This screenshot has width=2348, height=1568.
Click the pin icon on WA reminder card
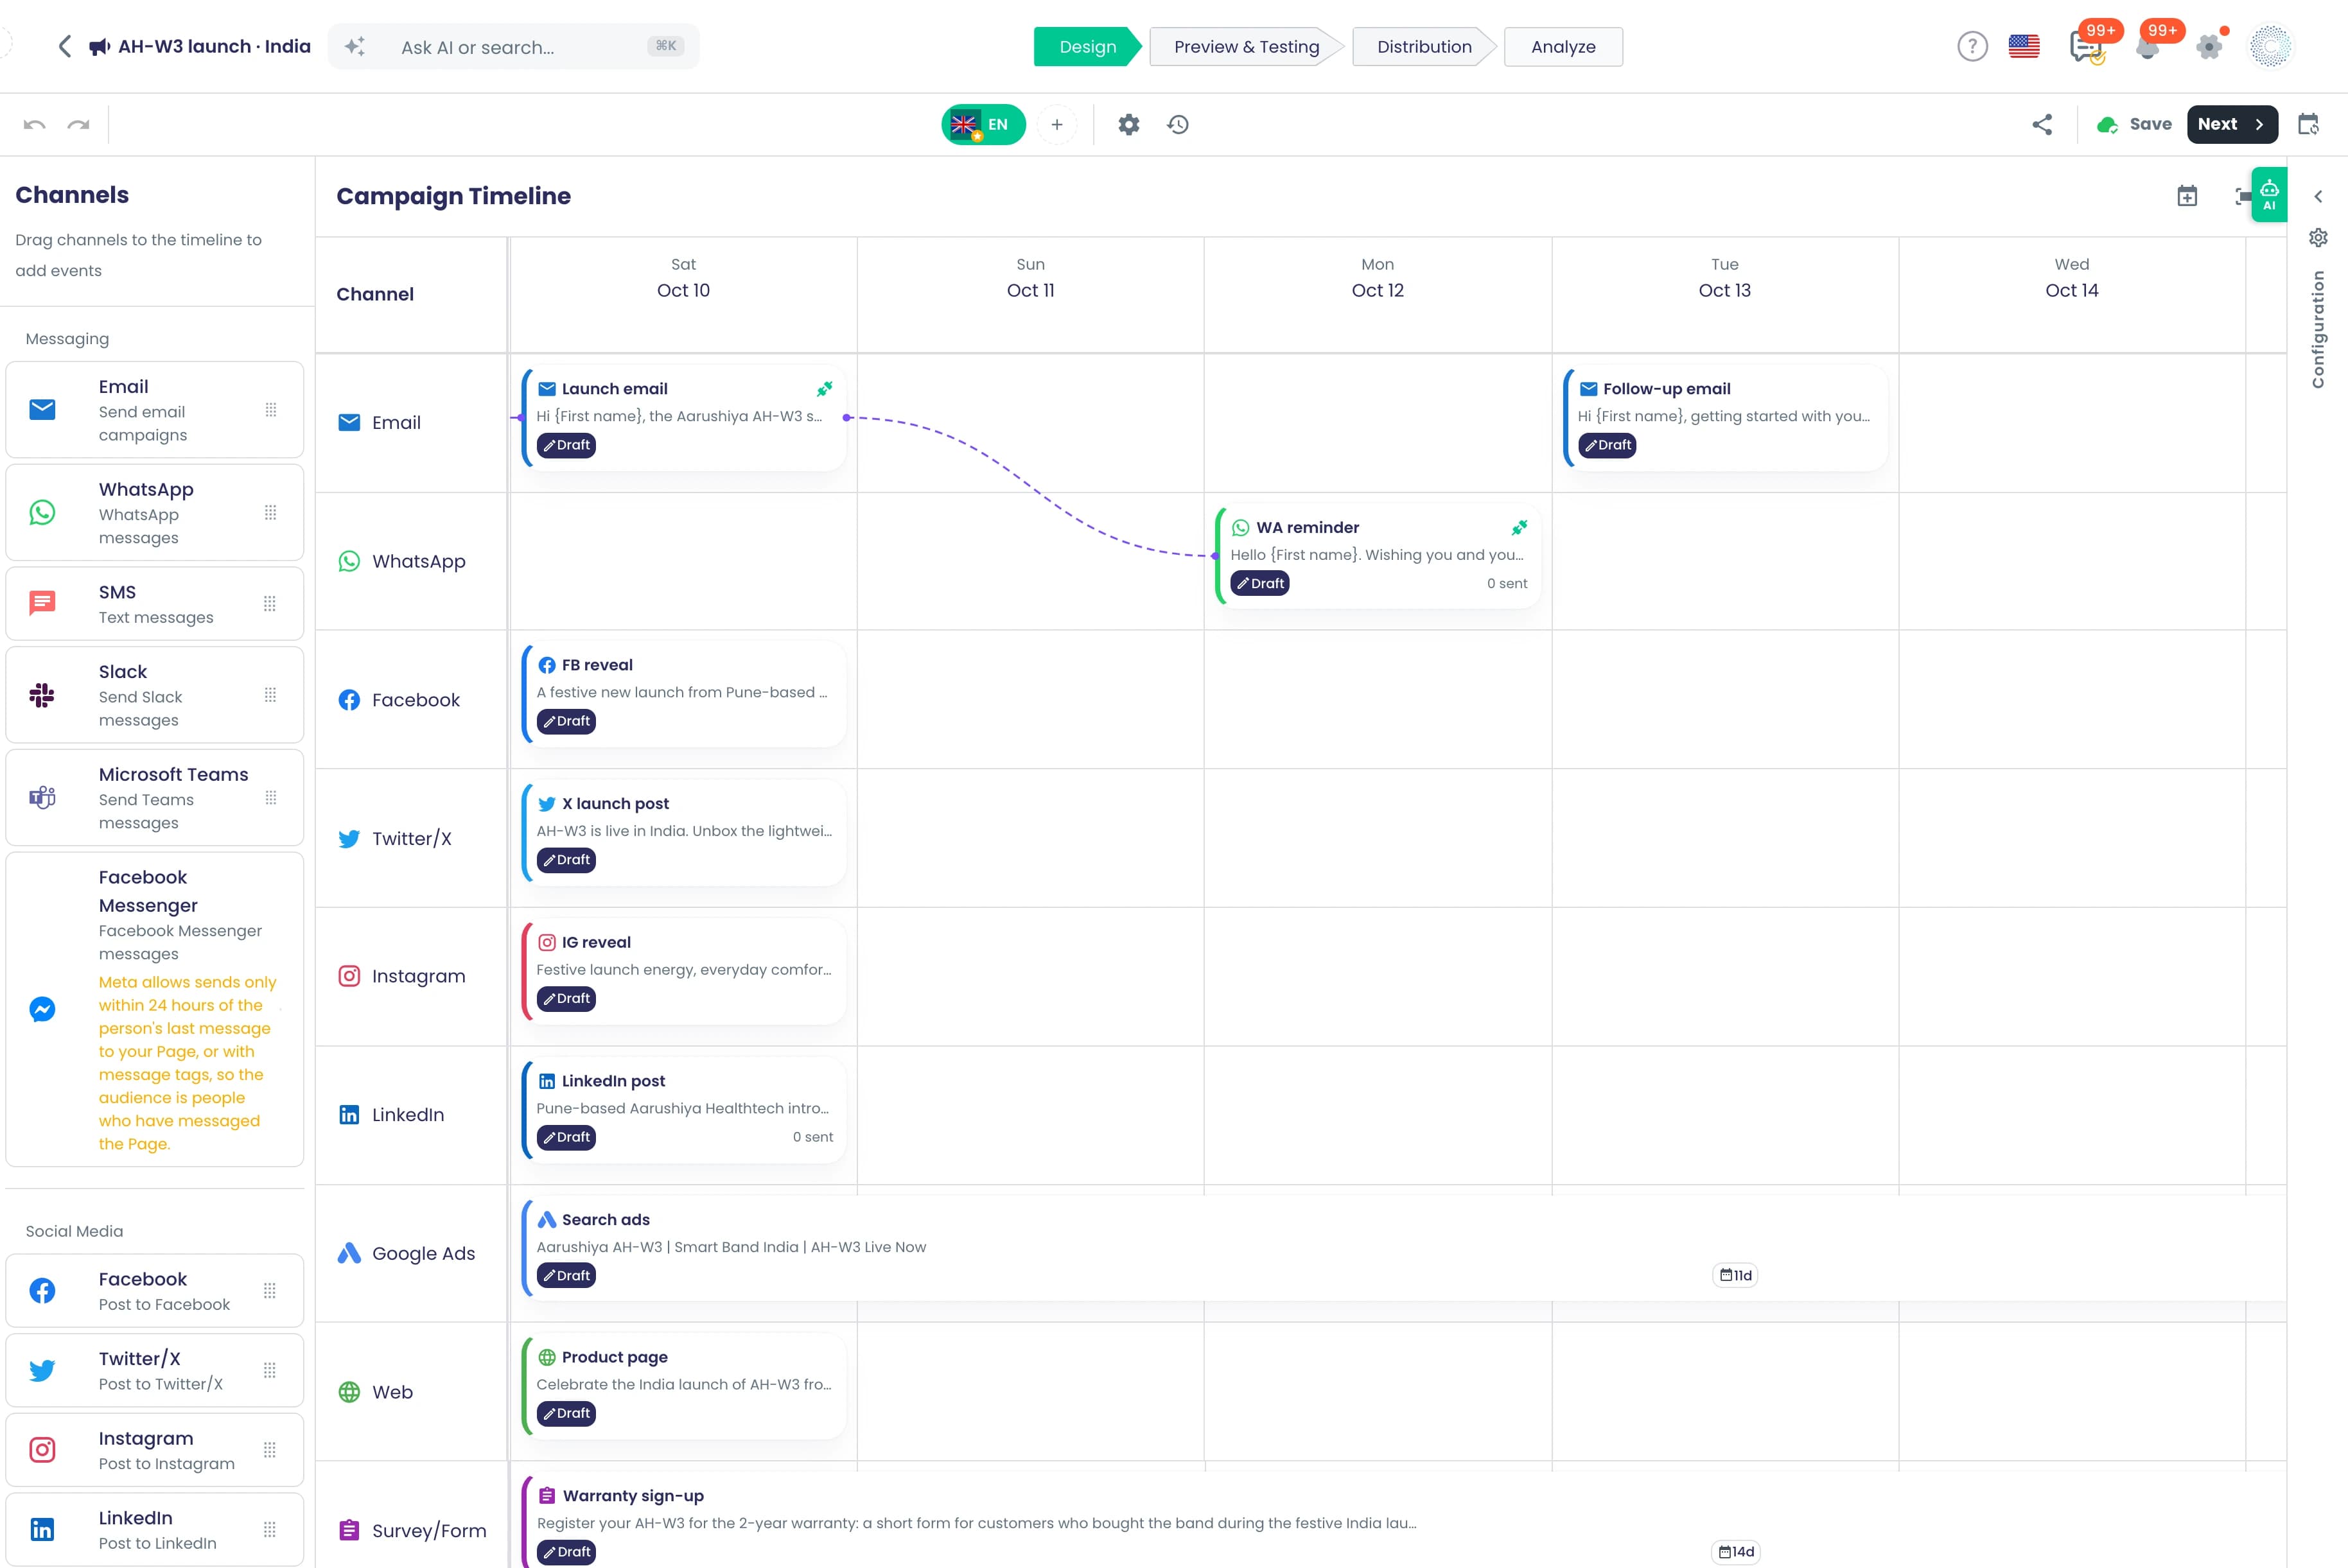pos(1519,527)
